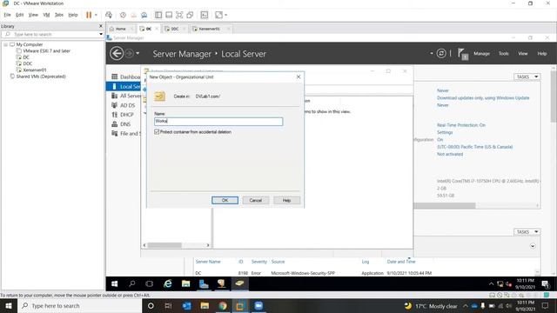Click the Pacific Time zone link
This screenshot has width=557, height=313.
pyautogui.click(x=474, y=147)
